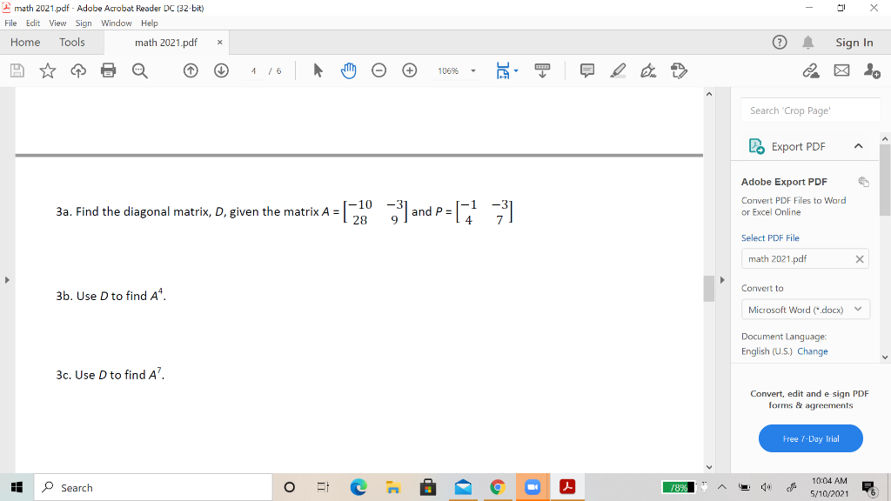Viewport: 891px width, 501px height.
Task: Open the Find search tool
Action: [140, 70]
